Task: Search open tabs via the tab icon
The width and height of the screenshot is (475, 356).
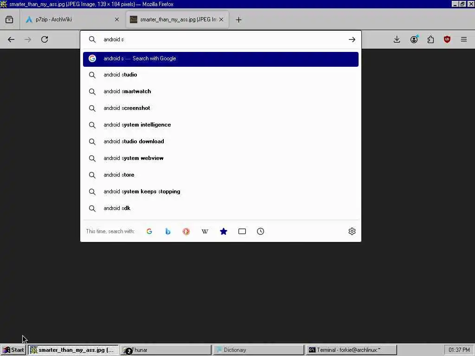Action: tap(242, 231)
